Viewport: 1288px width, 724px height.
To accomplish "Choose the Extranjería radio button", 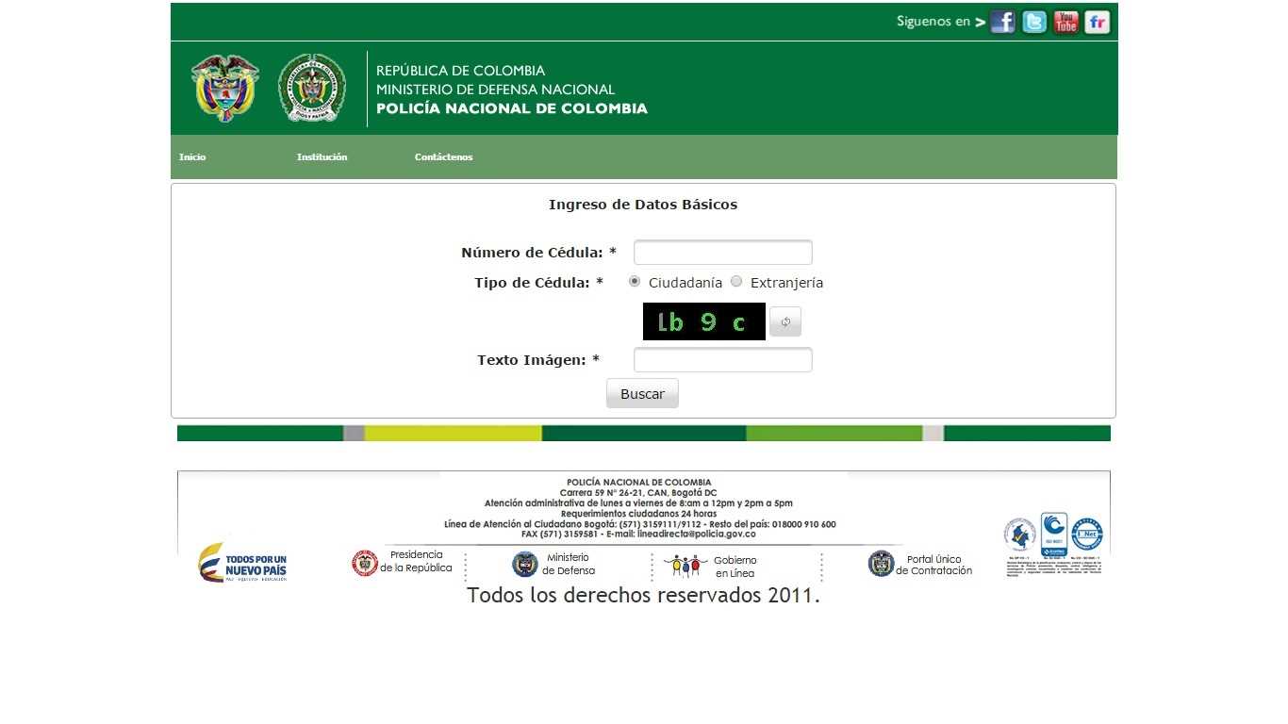I will point(736,281).
